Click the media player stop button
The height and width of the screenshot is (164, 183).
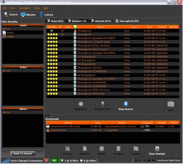[149, 160]
